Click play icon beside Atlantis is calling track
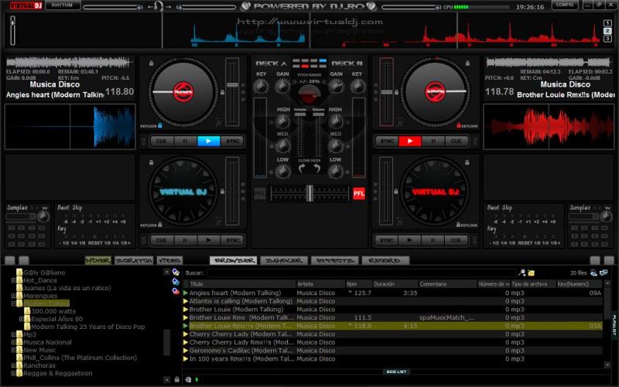 pos(186,301)
